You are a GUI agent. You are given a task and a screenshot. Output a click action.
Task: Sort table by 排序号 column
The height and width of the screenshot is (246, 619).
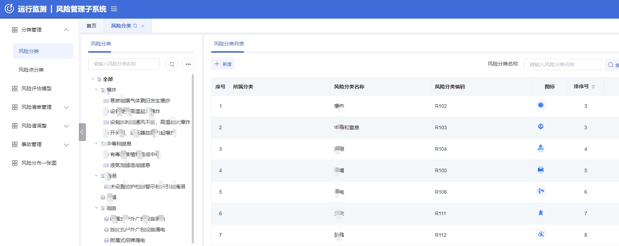click(x=593, y=87)
